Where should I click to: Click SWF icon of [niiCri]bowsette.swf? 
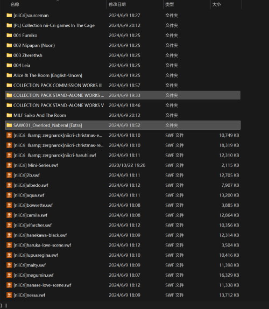(x=9, y=205)
